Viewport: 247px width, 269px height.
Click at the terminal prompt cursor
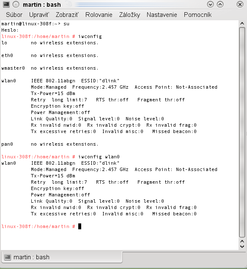coord(80,226)
